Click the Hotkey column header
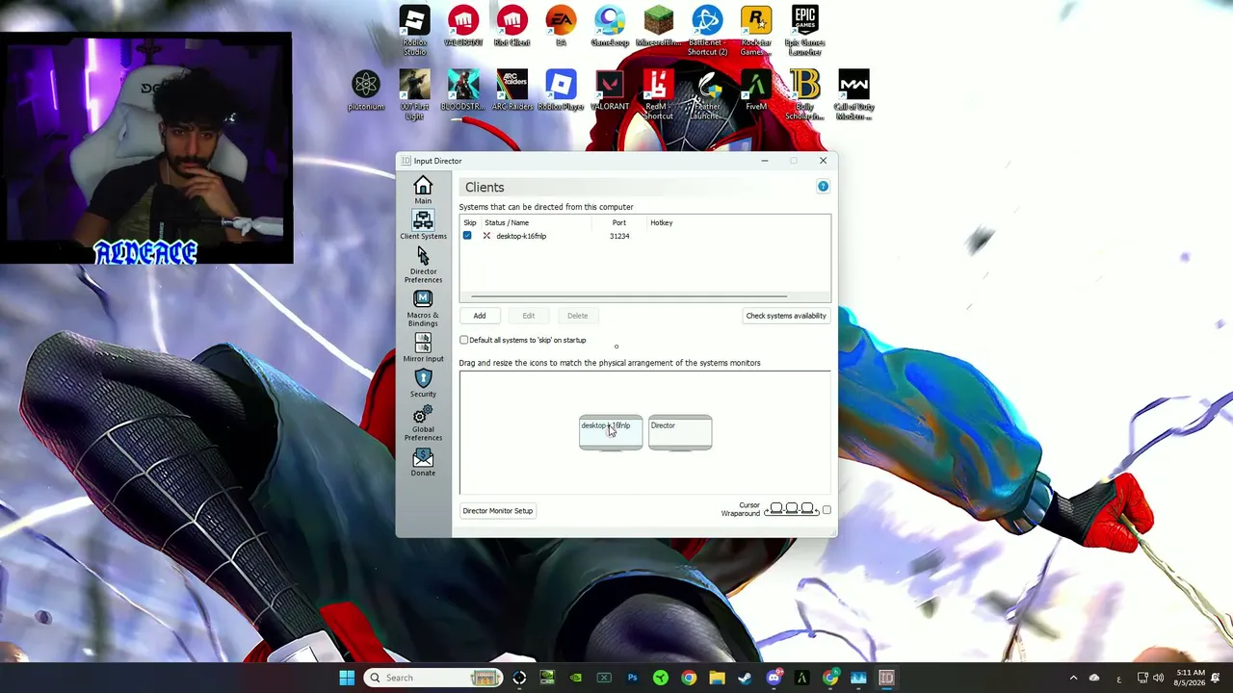The height and width of the screenshot is (693, 1233). click(x=661, y=222)
